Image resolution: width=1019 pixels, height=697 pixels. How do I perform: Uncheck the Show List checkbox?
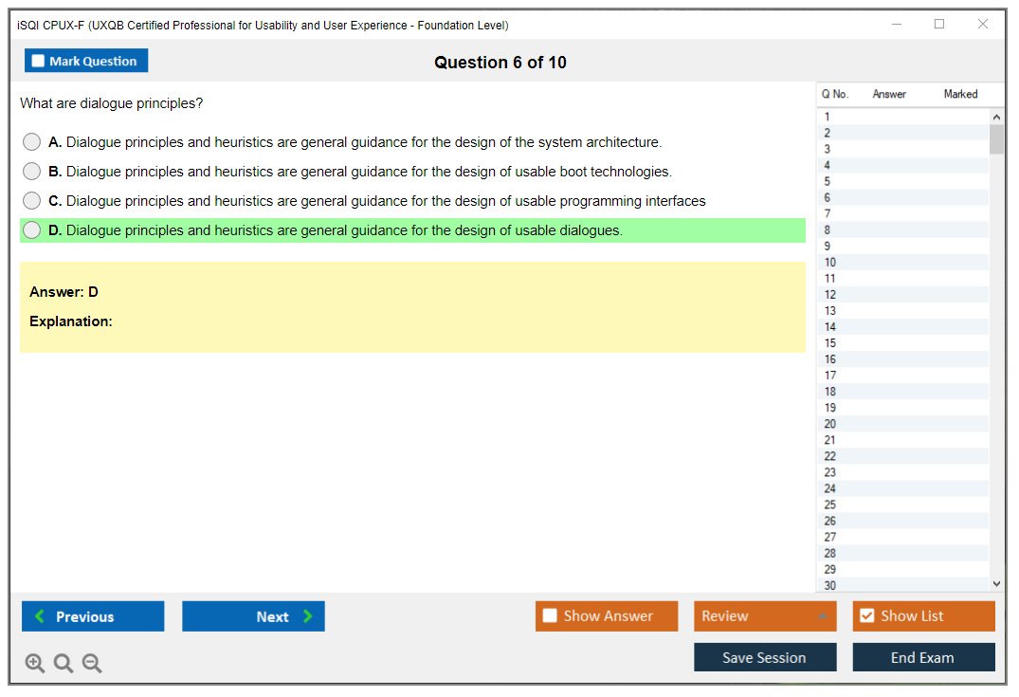tap(866, 616)
